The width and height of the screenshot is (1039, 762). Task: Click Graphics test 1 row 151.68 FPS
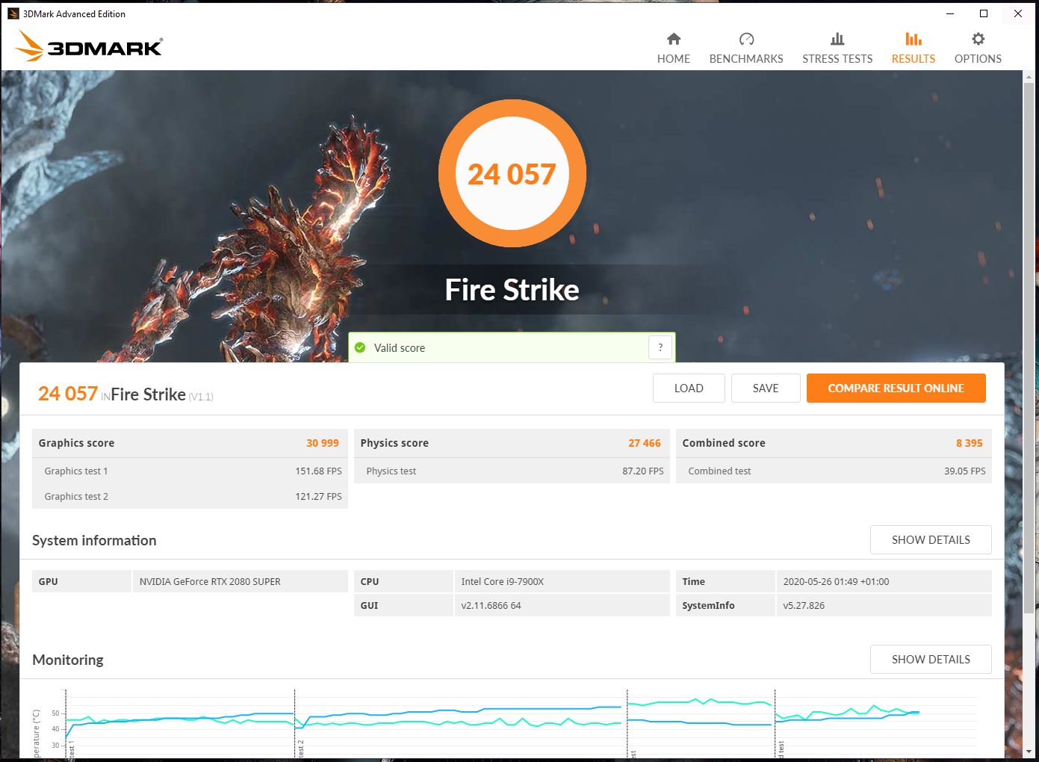pos(190,471)
